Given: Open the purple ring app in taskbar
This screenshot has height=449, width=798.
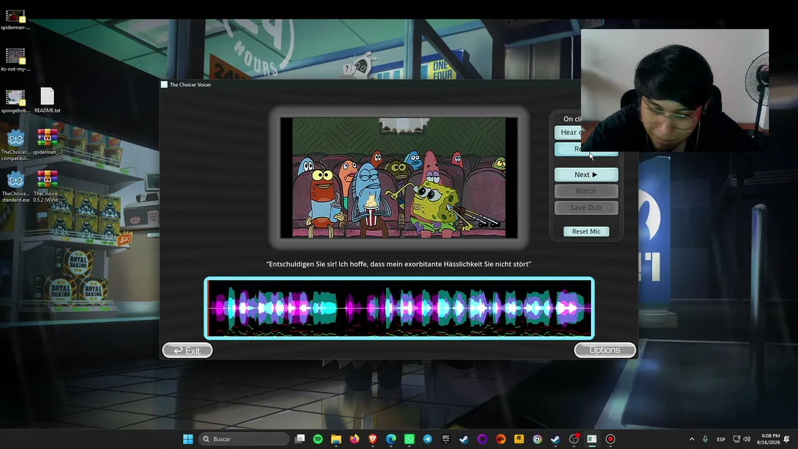Looking at the screenshot, I should (x=482, y=439).
